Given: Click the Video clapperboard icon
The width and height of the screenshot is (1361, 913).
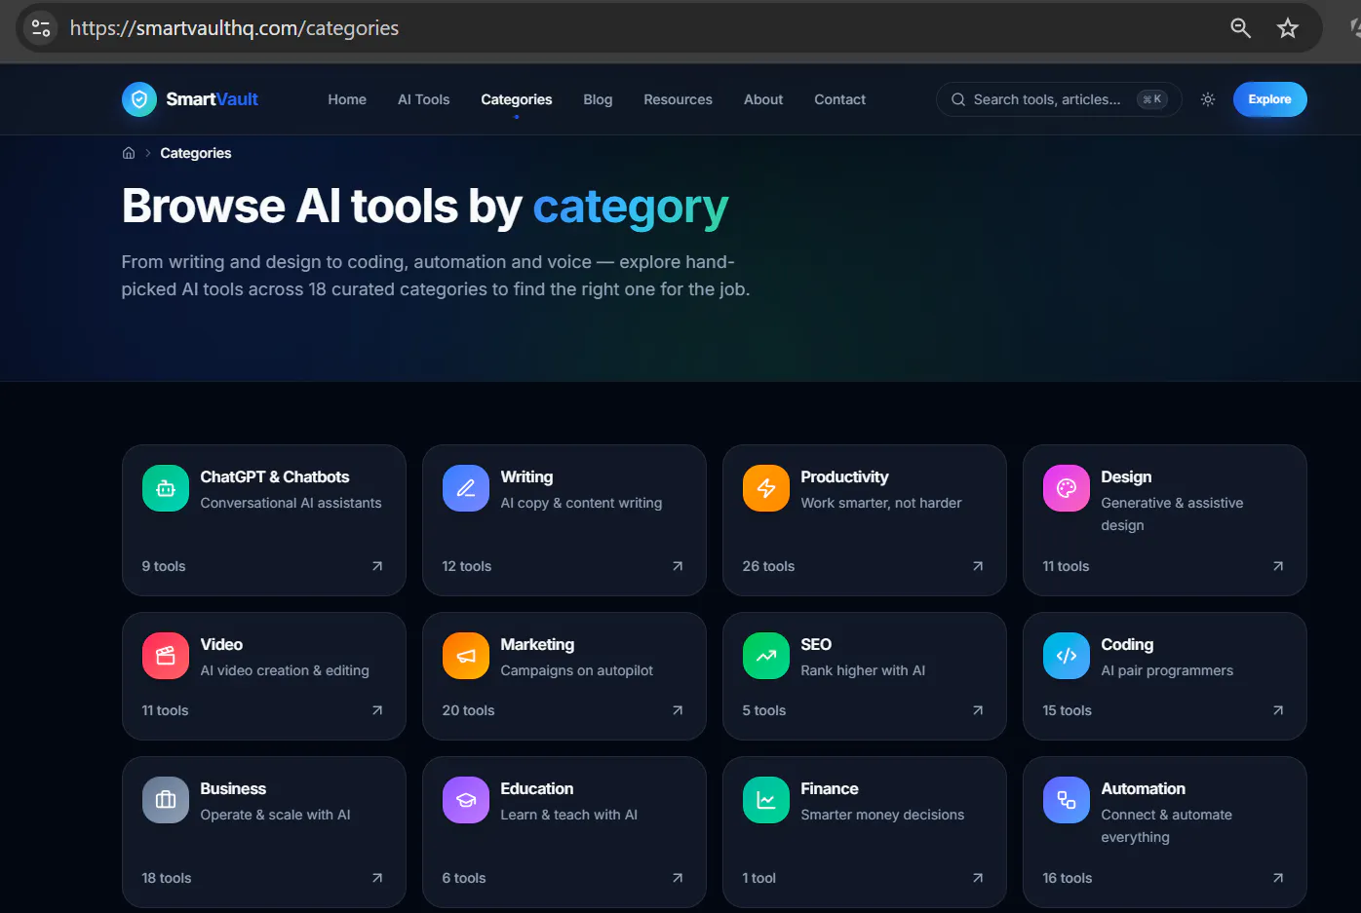Looking at the screenshot, I should (166, 656).
